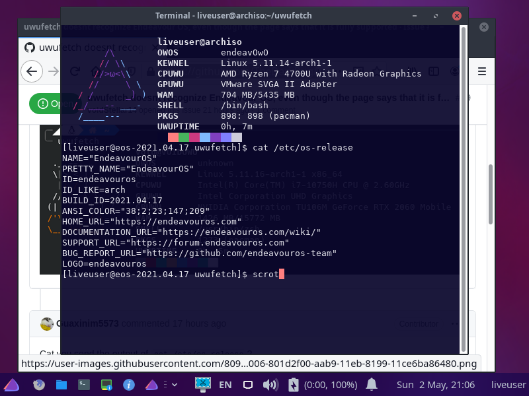Select the uwufetch issue browser tab
Viewport: 529px width, 396px height.
click(40, 28)
